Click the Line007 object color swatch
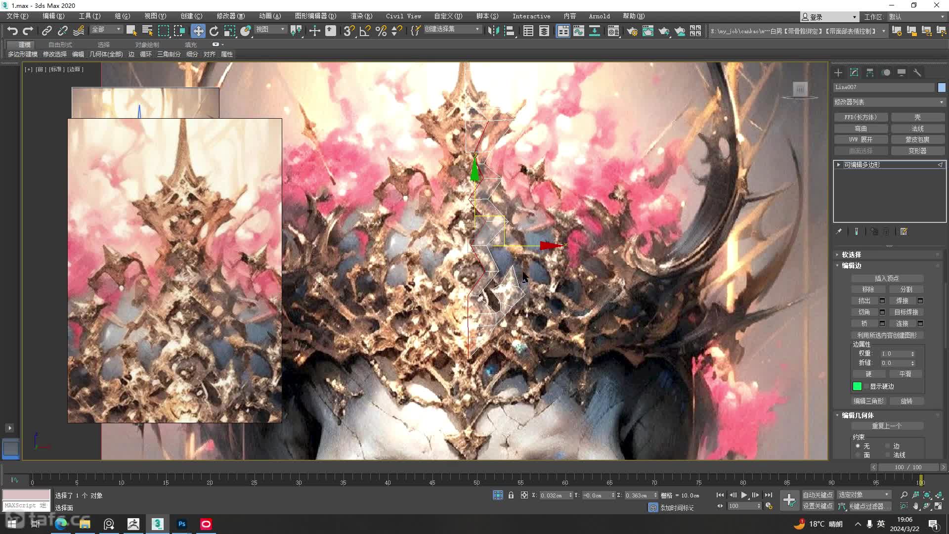The height and width of the screenshot is (534, 949). tap(942, 87)
